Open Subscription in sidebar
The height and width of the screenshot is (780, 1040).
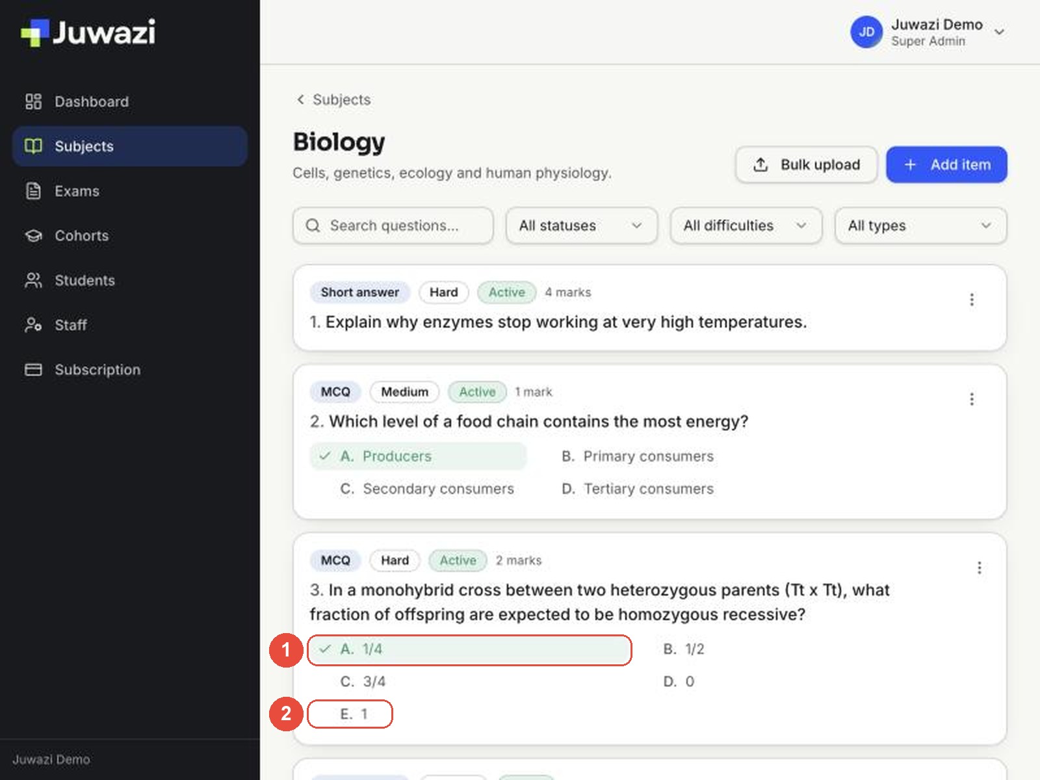129,369
